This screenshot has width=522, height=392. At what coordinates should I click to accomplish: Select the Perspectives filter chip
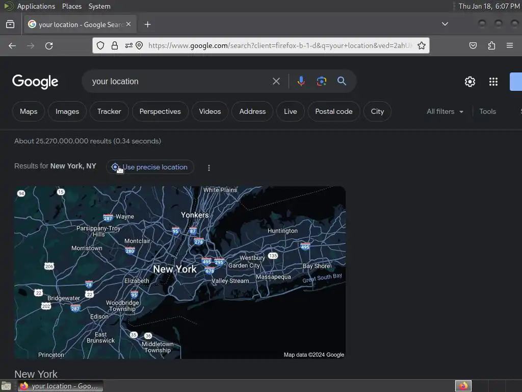point(160,111)
